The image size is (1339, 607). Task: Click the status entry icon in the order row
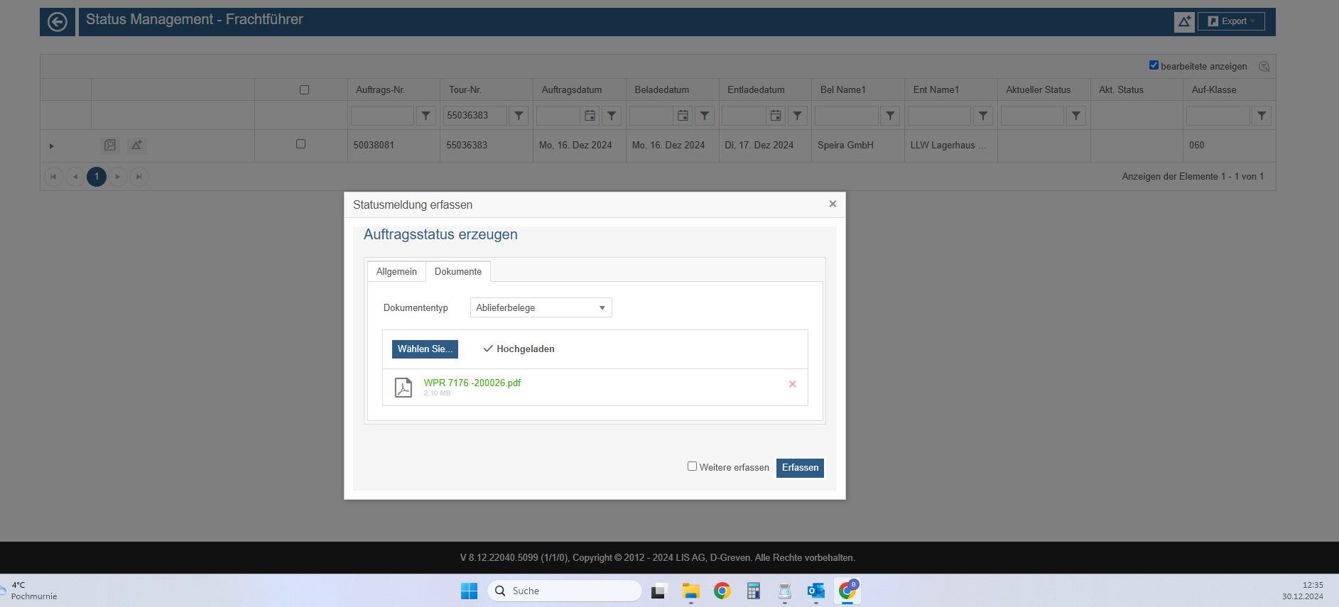click(x=136, y=145)
